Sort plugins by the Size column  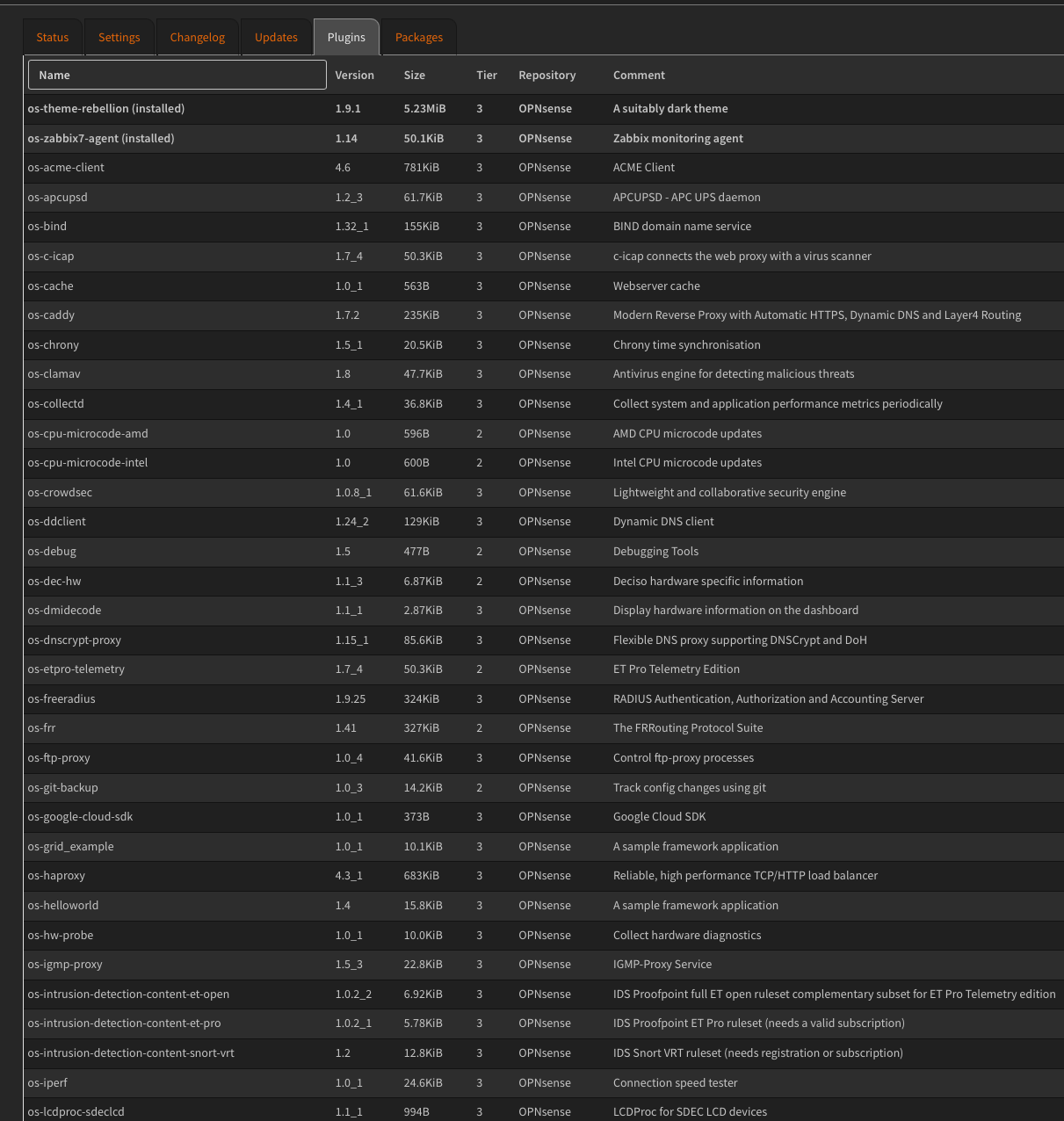pos(414,75)
